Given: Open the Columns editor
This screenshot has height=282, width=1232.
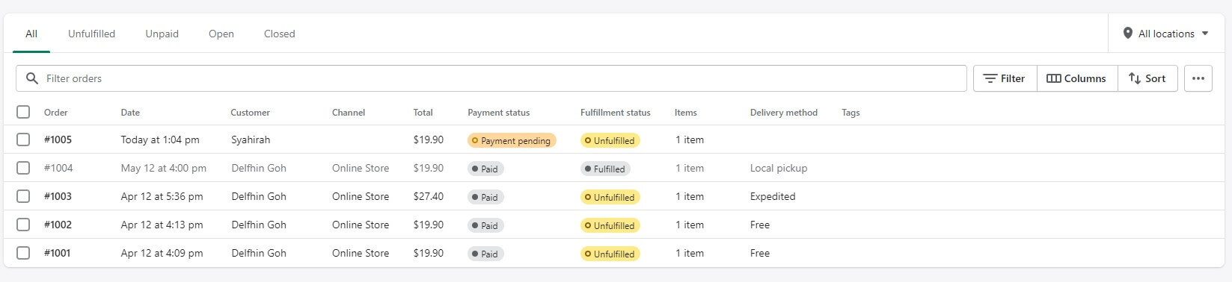Looking at the screenshot, I should tap(1076, 78).
